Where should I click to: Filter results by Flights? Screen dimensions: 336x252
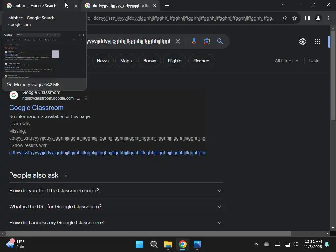point(175,61)
